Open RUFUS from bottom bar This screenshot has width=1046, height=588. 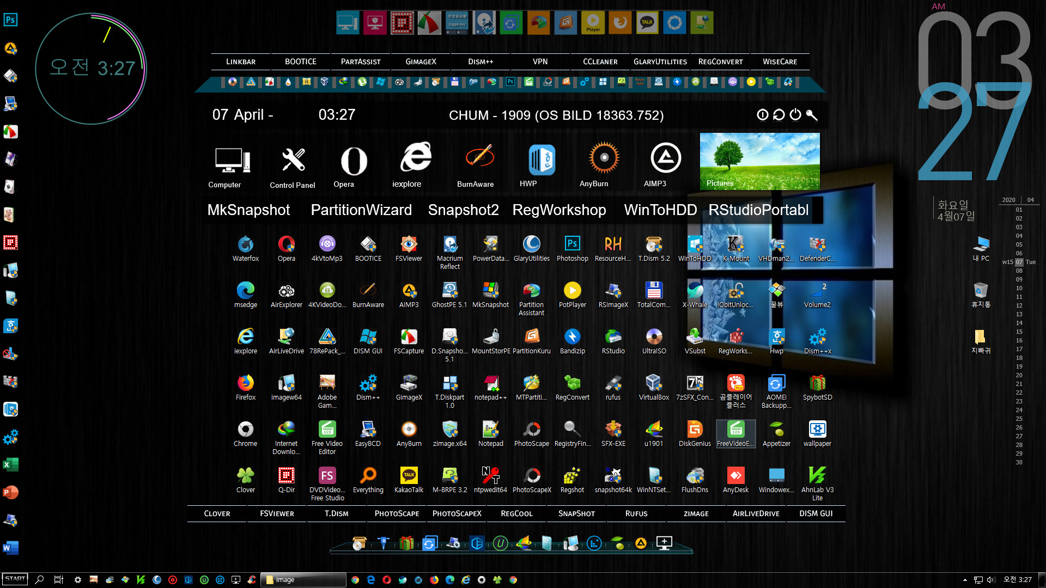[636, 513]
